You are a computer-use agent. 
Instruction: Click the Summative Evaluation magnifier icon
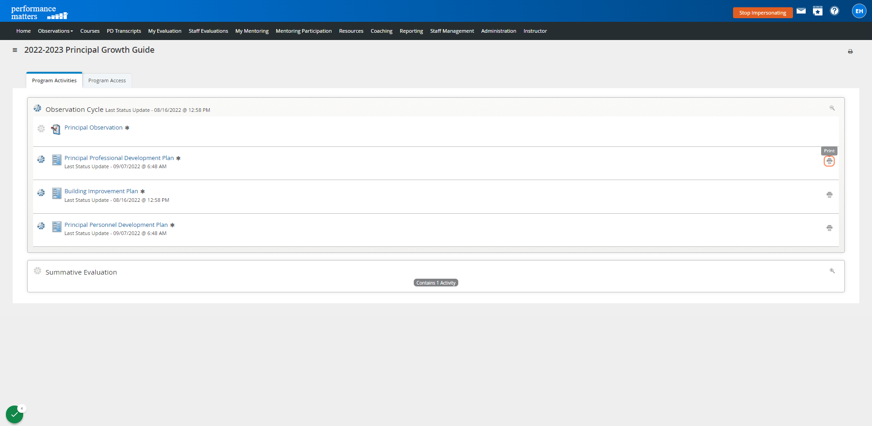832,271
